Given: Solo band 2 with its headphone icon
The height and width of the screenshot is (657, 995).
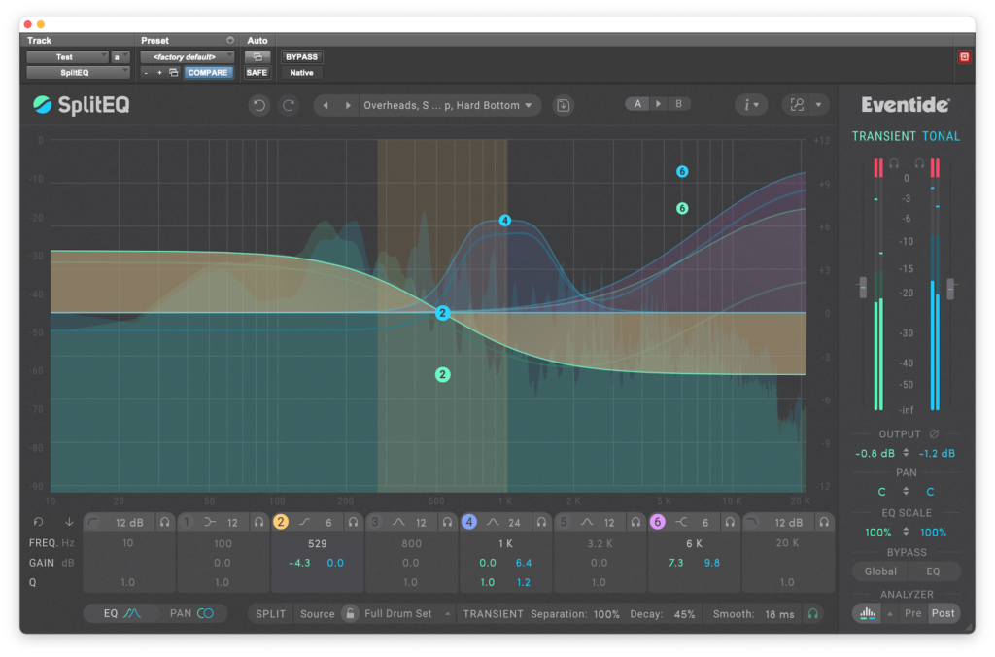Looking at the screenshot, I should click(x=353, y=522).
